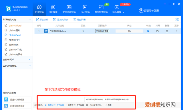Enable OCR文字识别 启用 checkbox
The height and width of the screenshot is (110, 183).
106,105
